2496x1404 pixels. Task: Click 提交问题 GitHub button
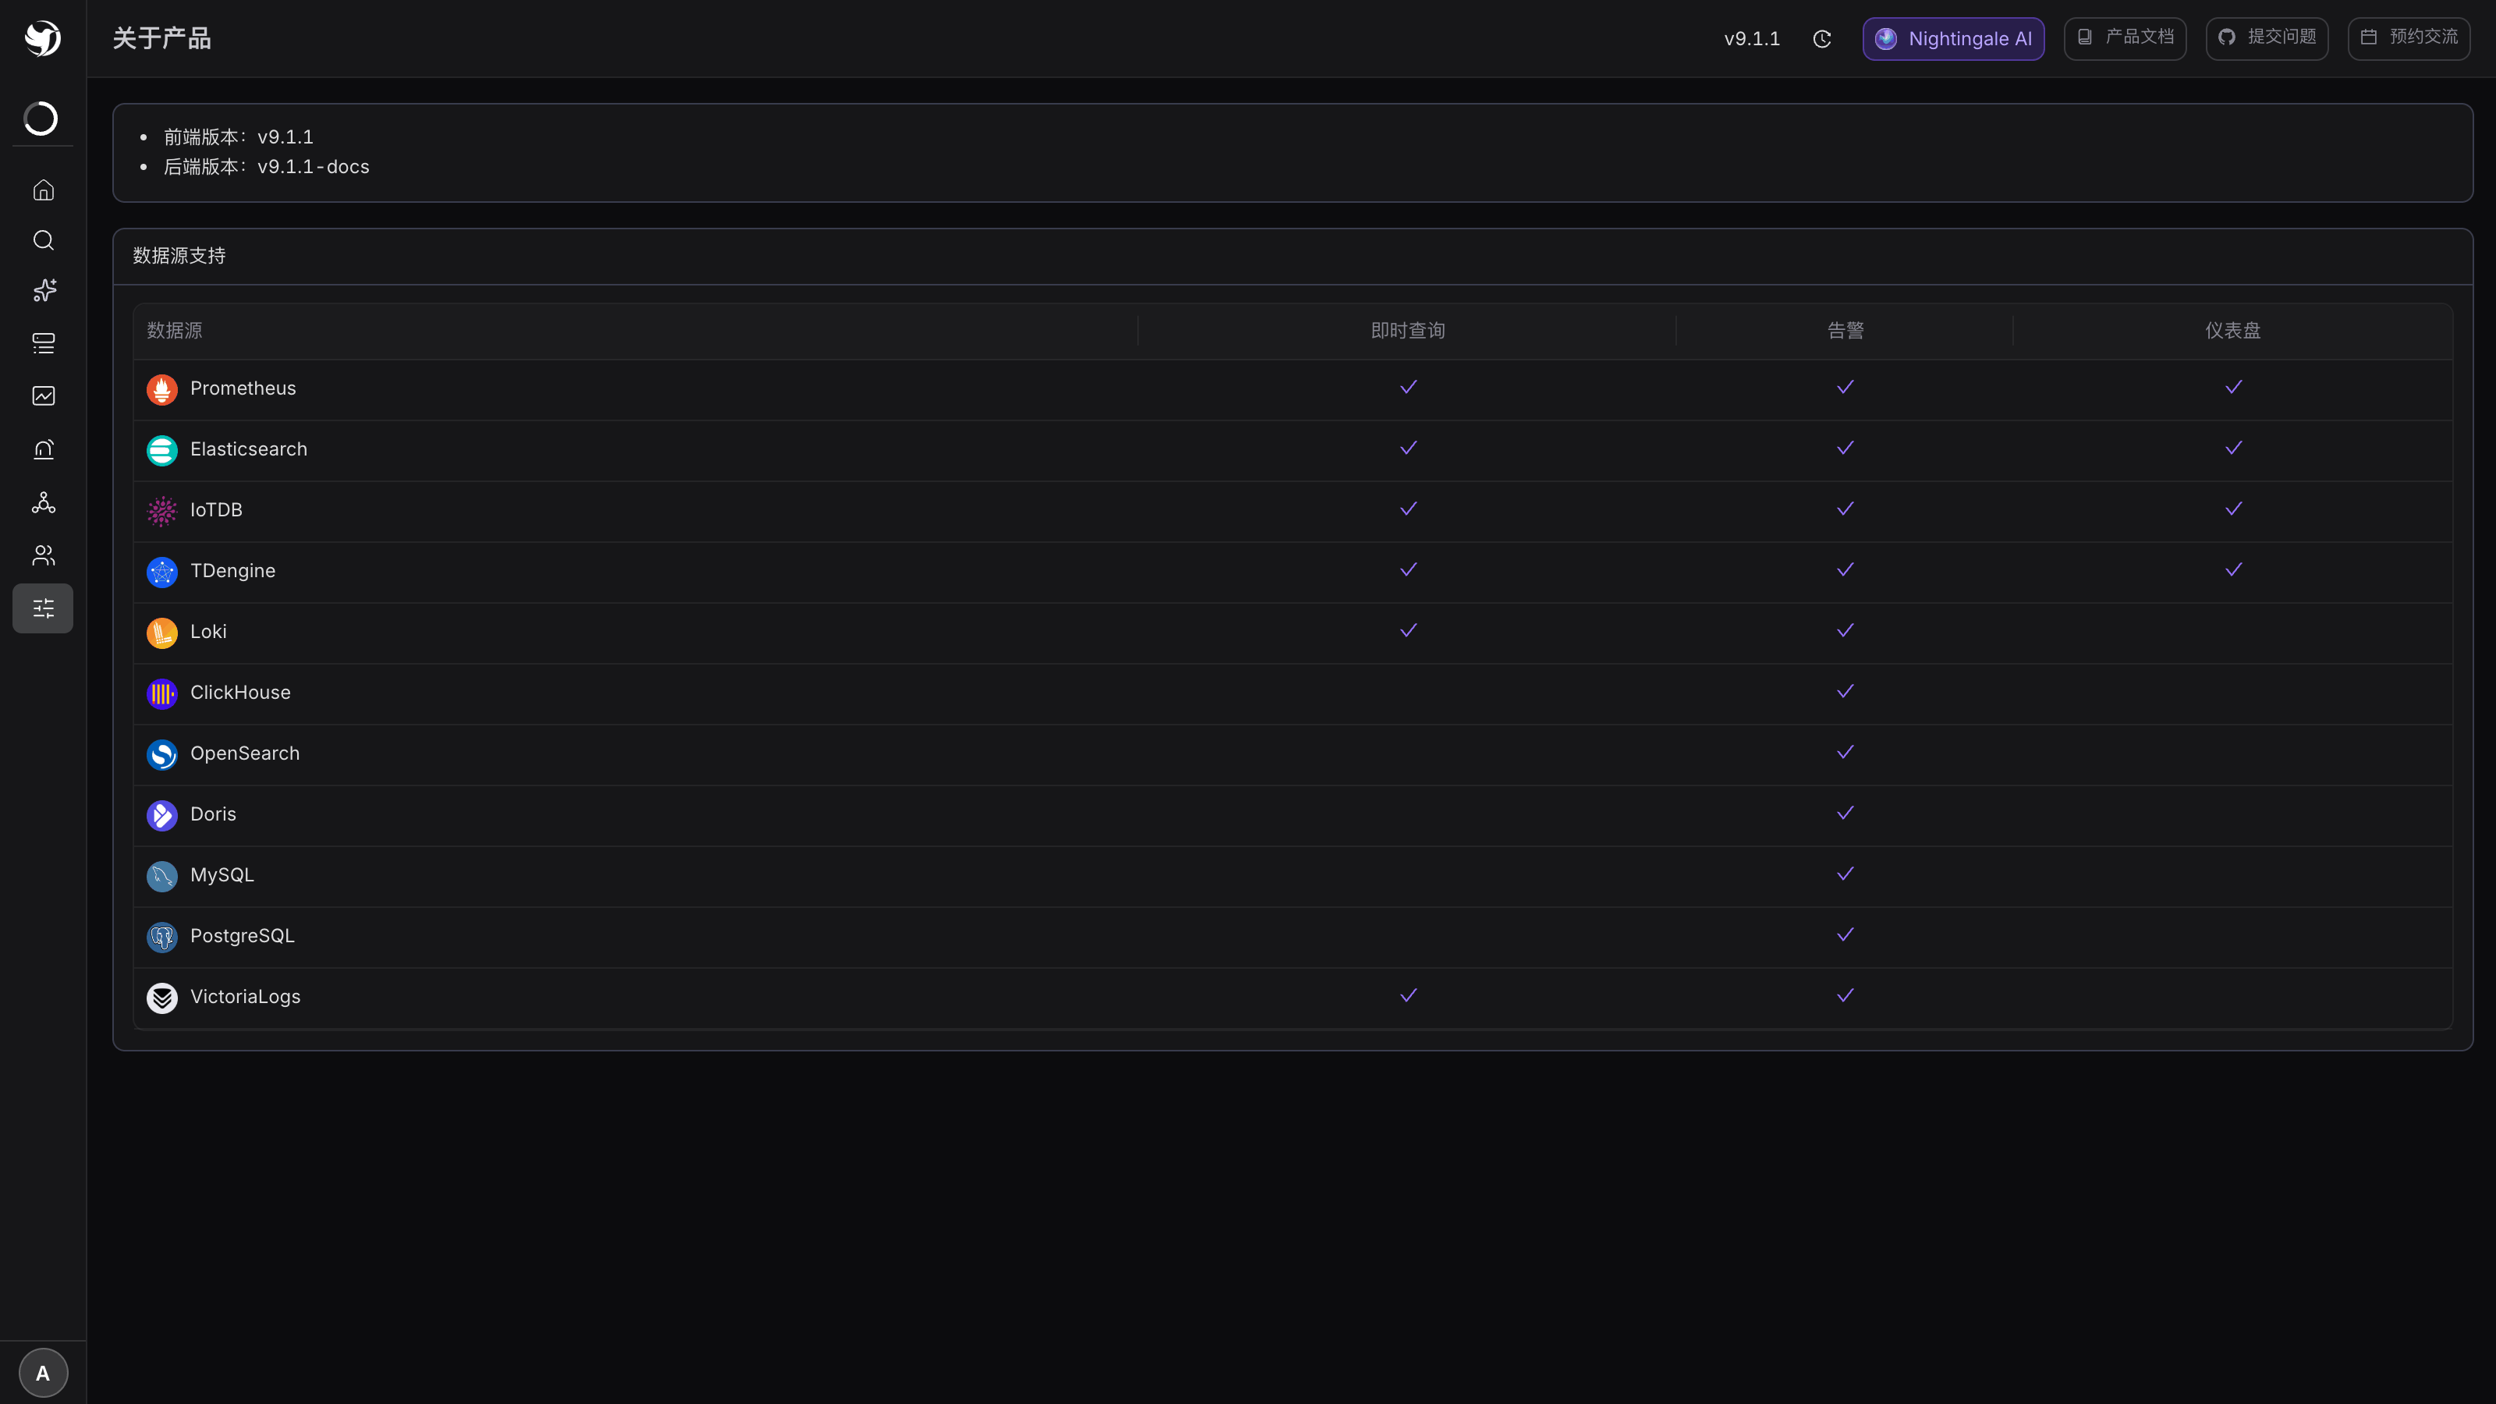(x=2267, y=39)
